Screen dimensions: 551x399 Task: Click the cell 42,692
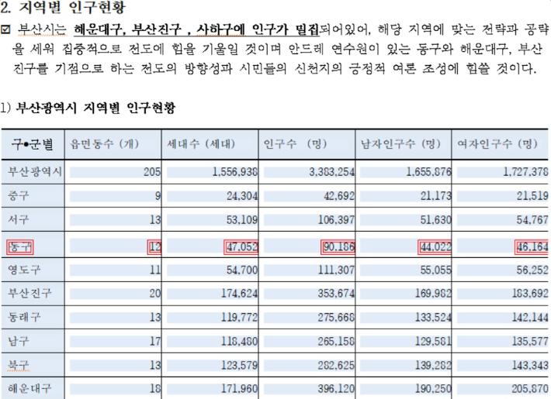coord(339,196)
